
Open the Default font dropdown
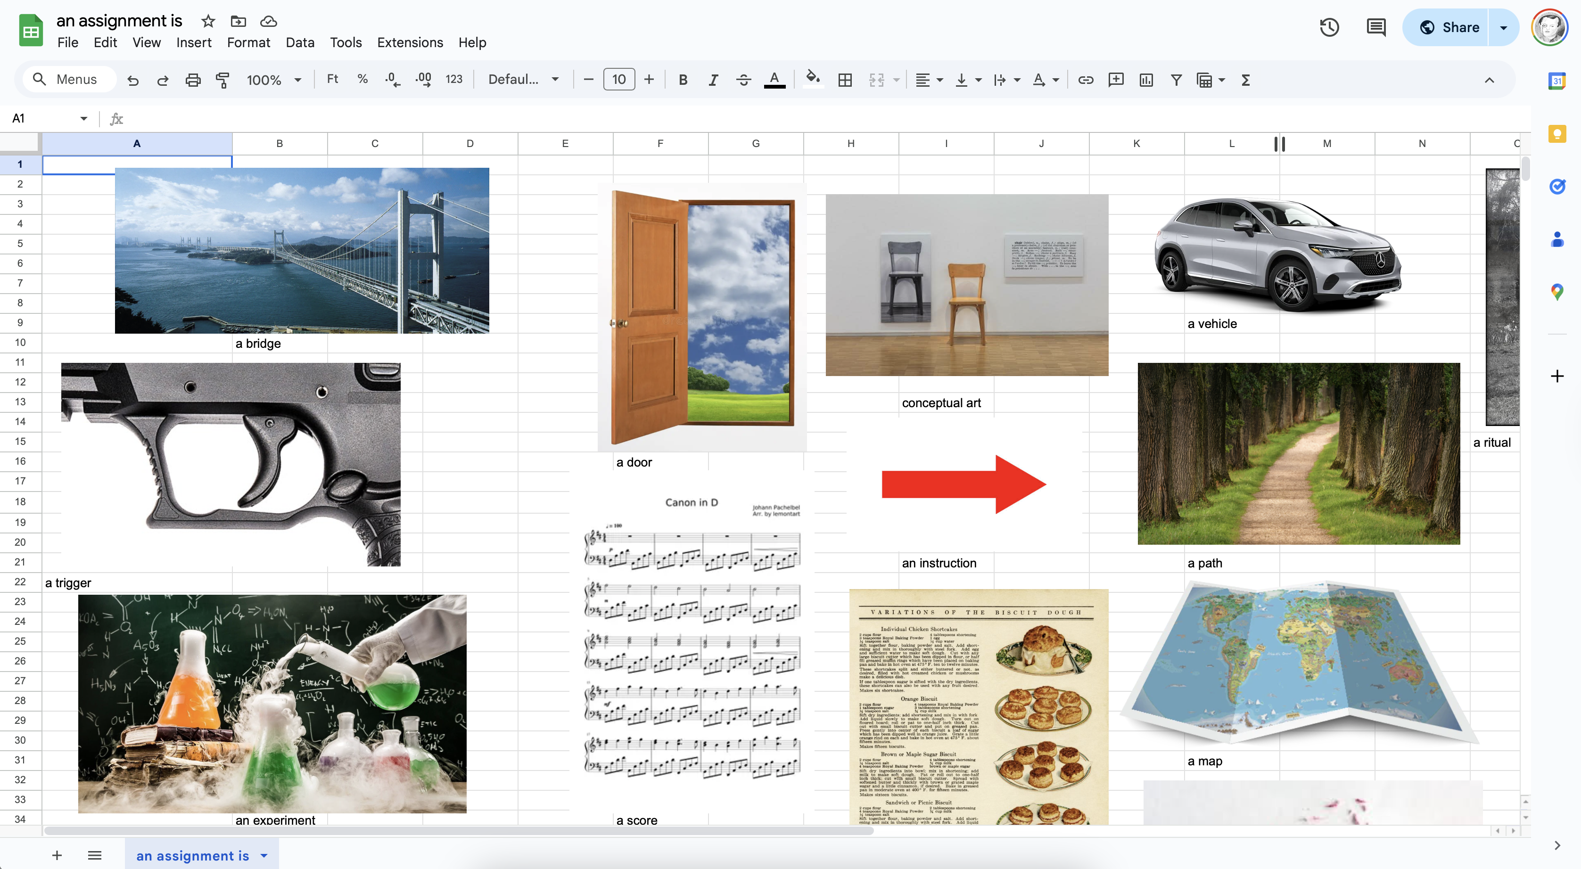pos(523,80)
